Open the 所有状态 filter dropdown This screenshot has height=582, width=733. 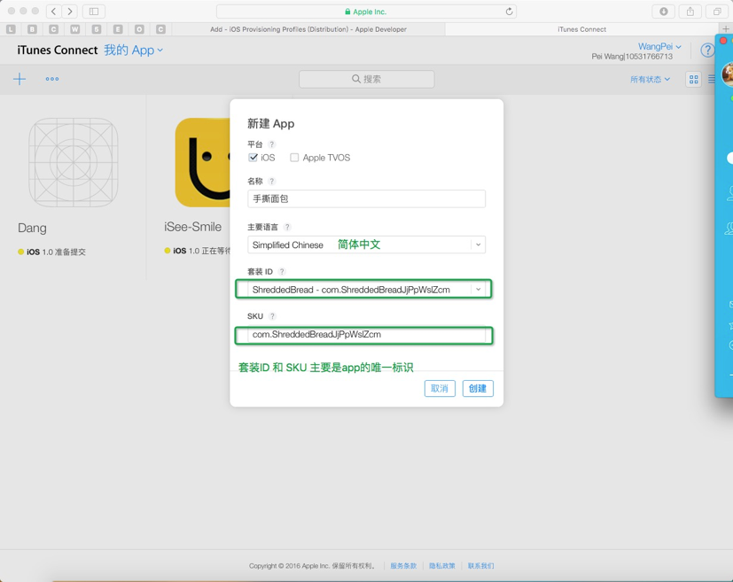tap(650, 80)
